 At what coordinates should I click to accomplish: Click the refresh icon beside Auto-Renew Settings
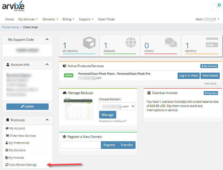pos(7,165)
